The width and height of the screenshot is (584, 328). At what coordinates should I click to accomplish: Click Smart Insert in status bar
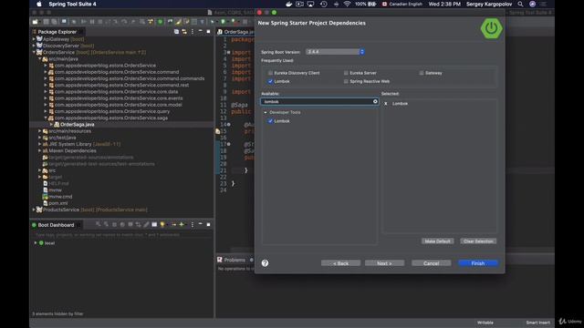point(537,323)
